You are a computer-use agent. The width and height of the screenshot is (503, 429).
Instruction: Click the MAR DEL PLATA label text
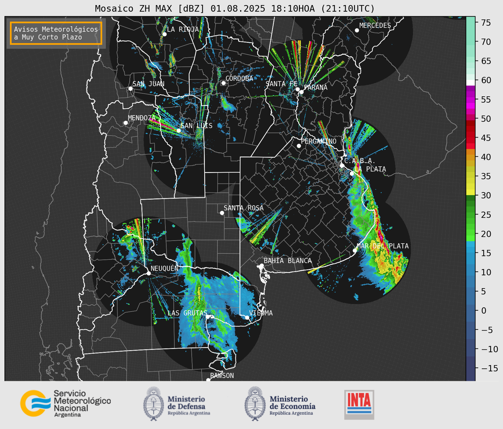[383, 246]
